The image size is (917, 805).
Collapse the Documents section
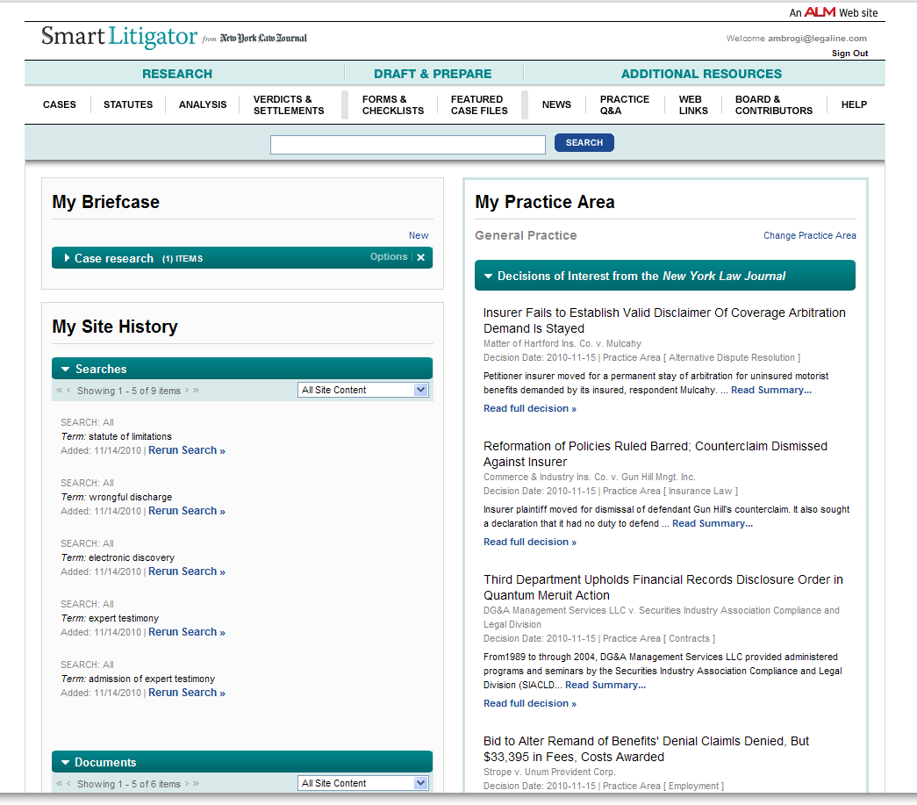click(66, 762)
